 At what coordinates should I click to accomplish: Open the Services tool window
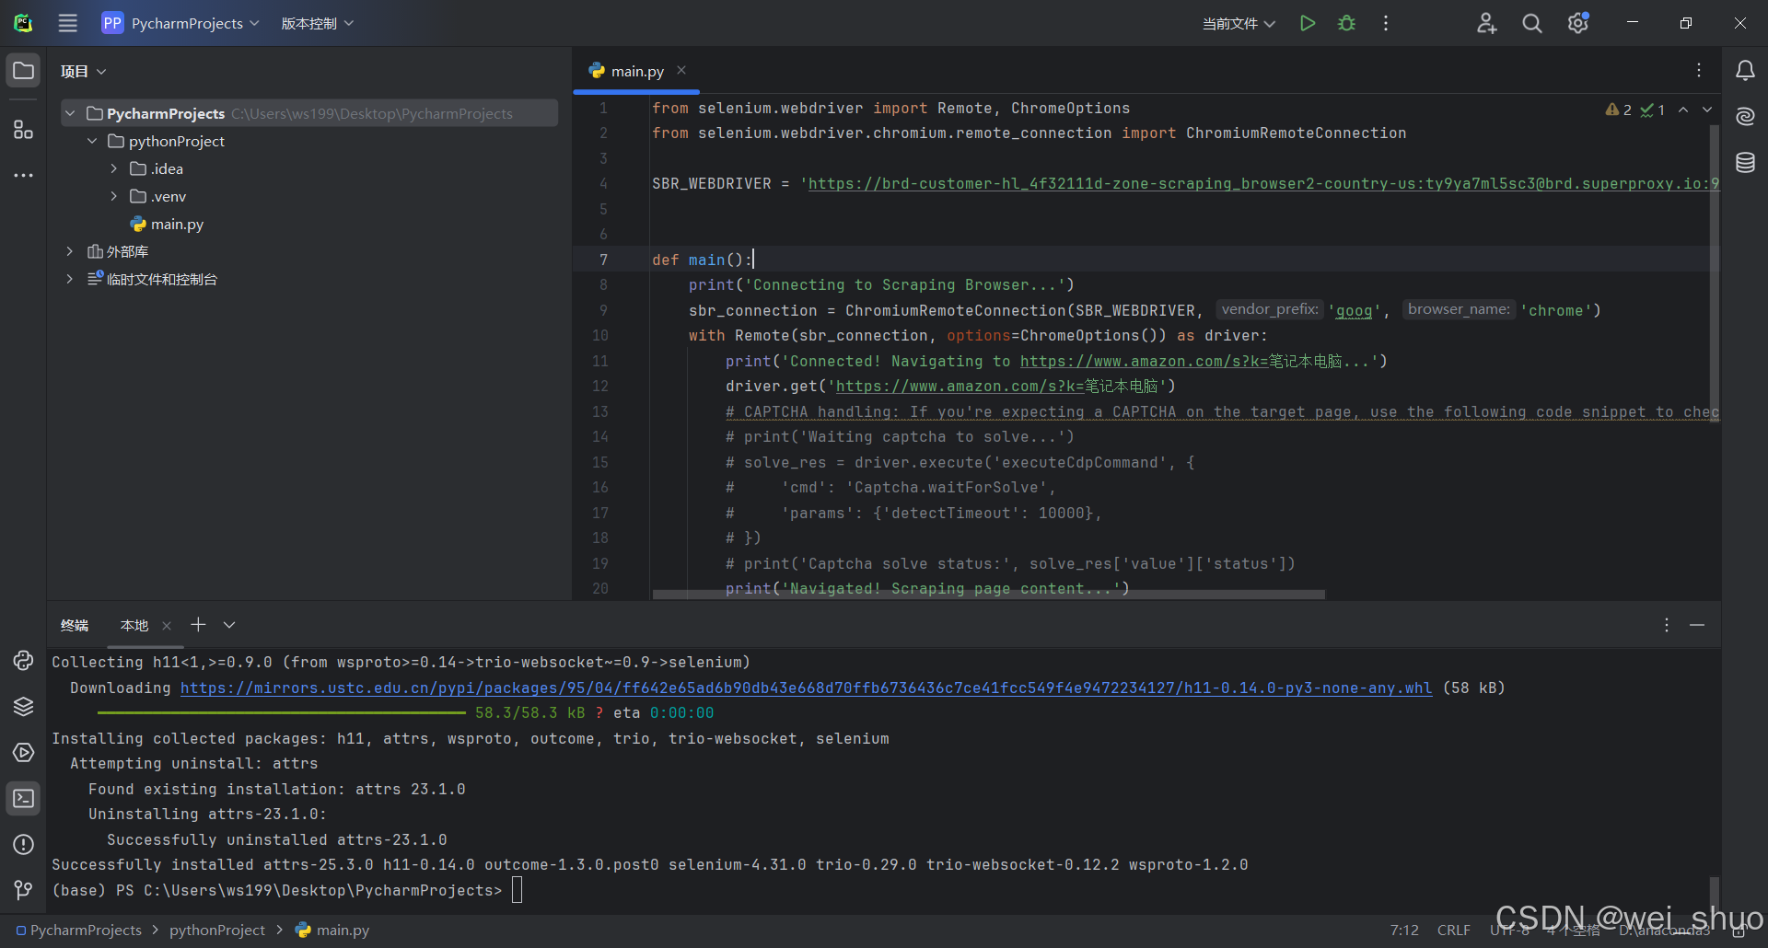click(x=23, y=752)
